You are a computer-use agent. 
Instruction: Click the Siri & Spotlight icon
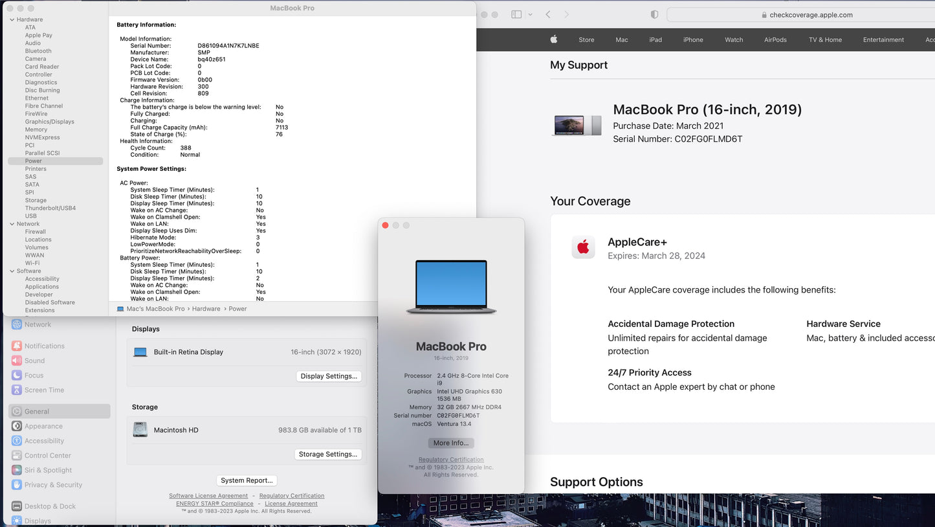16,470
